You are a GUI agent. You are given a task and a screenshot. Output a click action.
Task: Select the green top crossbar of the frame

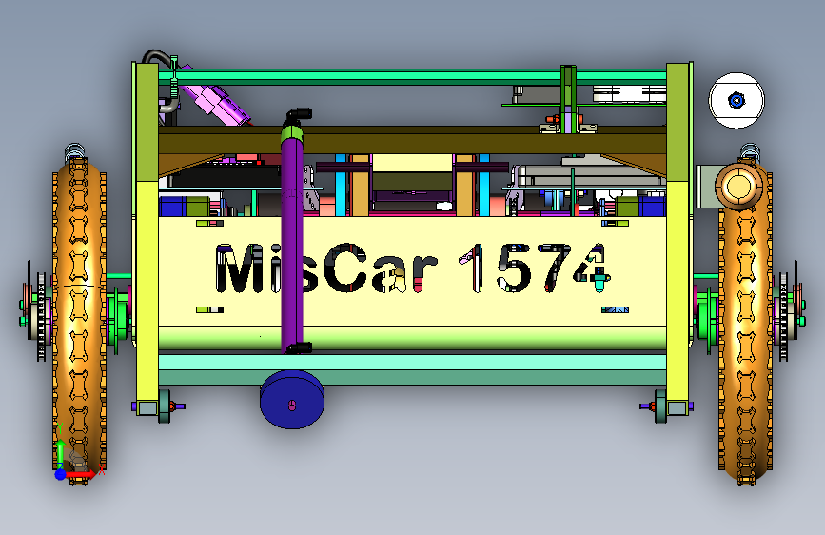412,77
